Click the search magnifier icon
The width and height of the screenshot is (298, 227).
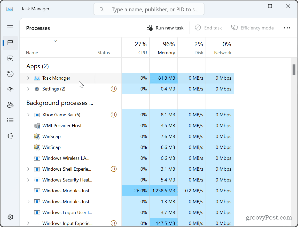click(102, 9)
